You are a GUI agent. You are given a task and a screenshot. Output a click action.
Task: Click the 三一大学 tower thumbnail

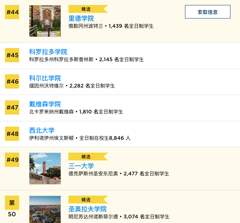45,169
